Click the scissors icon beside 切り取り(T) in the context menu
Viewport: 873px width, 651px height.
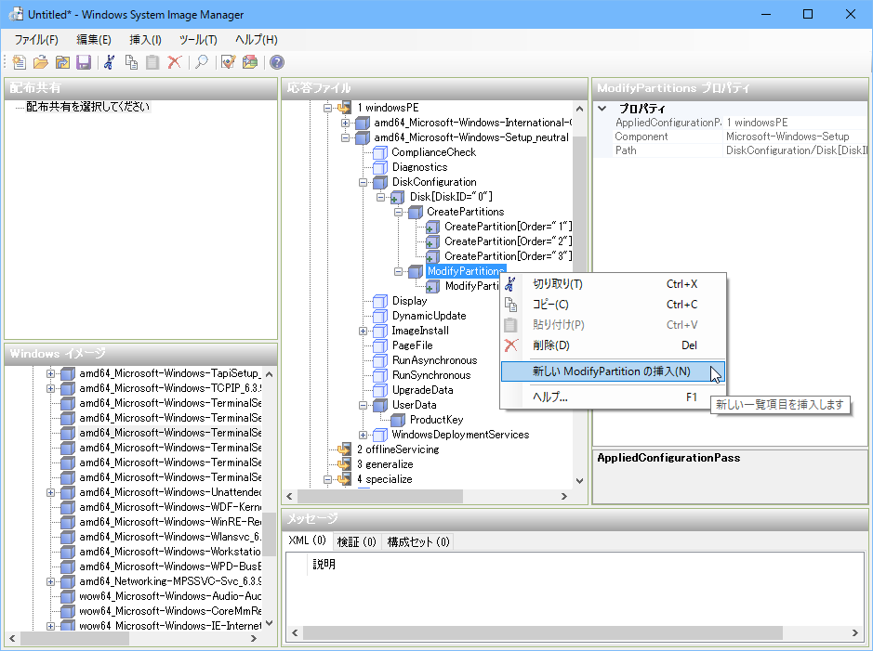point(510,284)
